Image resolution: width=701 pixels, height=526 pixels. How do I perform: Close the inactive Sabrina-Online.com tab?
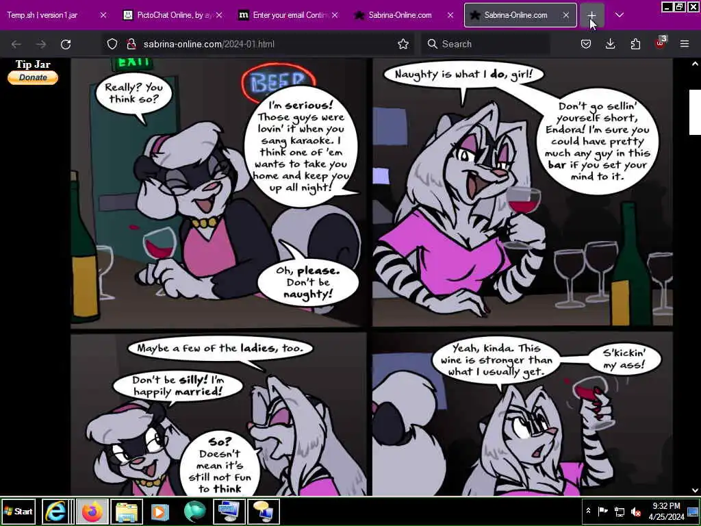[450, 15]
